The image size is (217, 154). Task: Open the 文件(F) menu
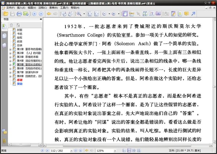pyautogui.click(x=10, y=7)
